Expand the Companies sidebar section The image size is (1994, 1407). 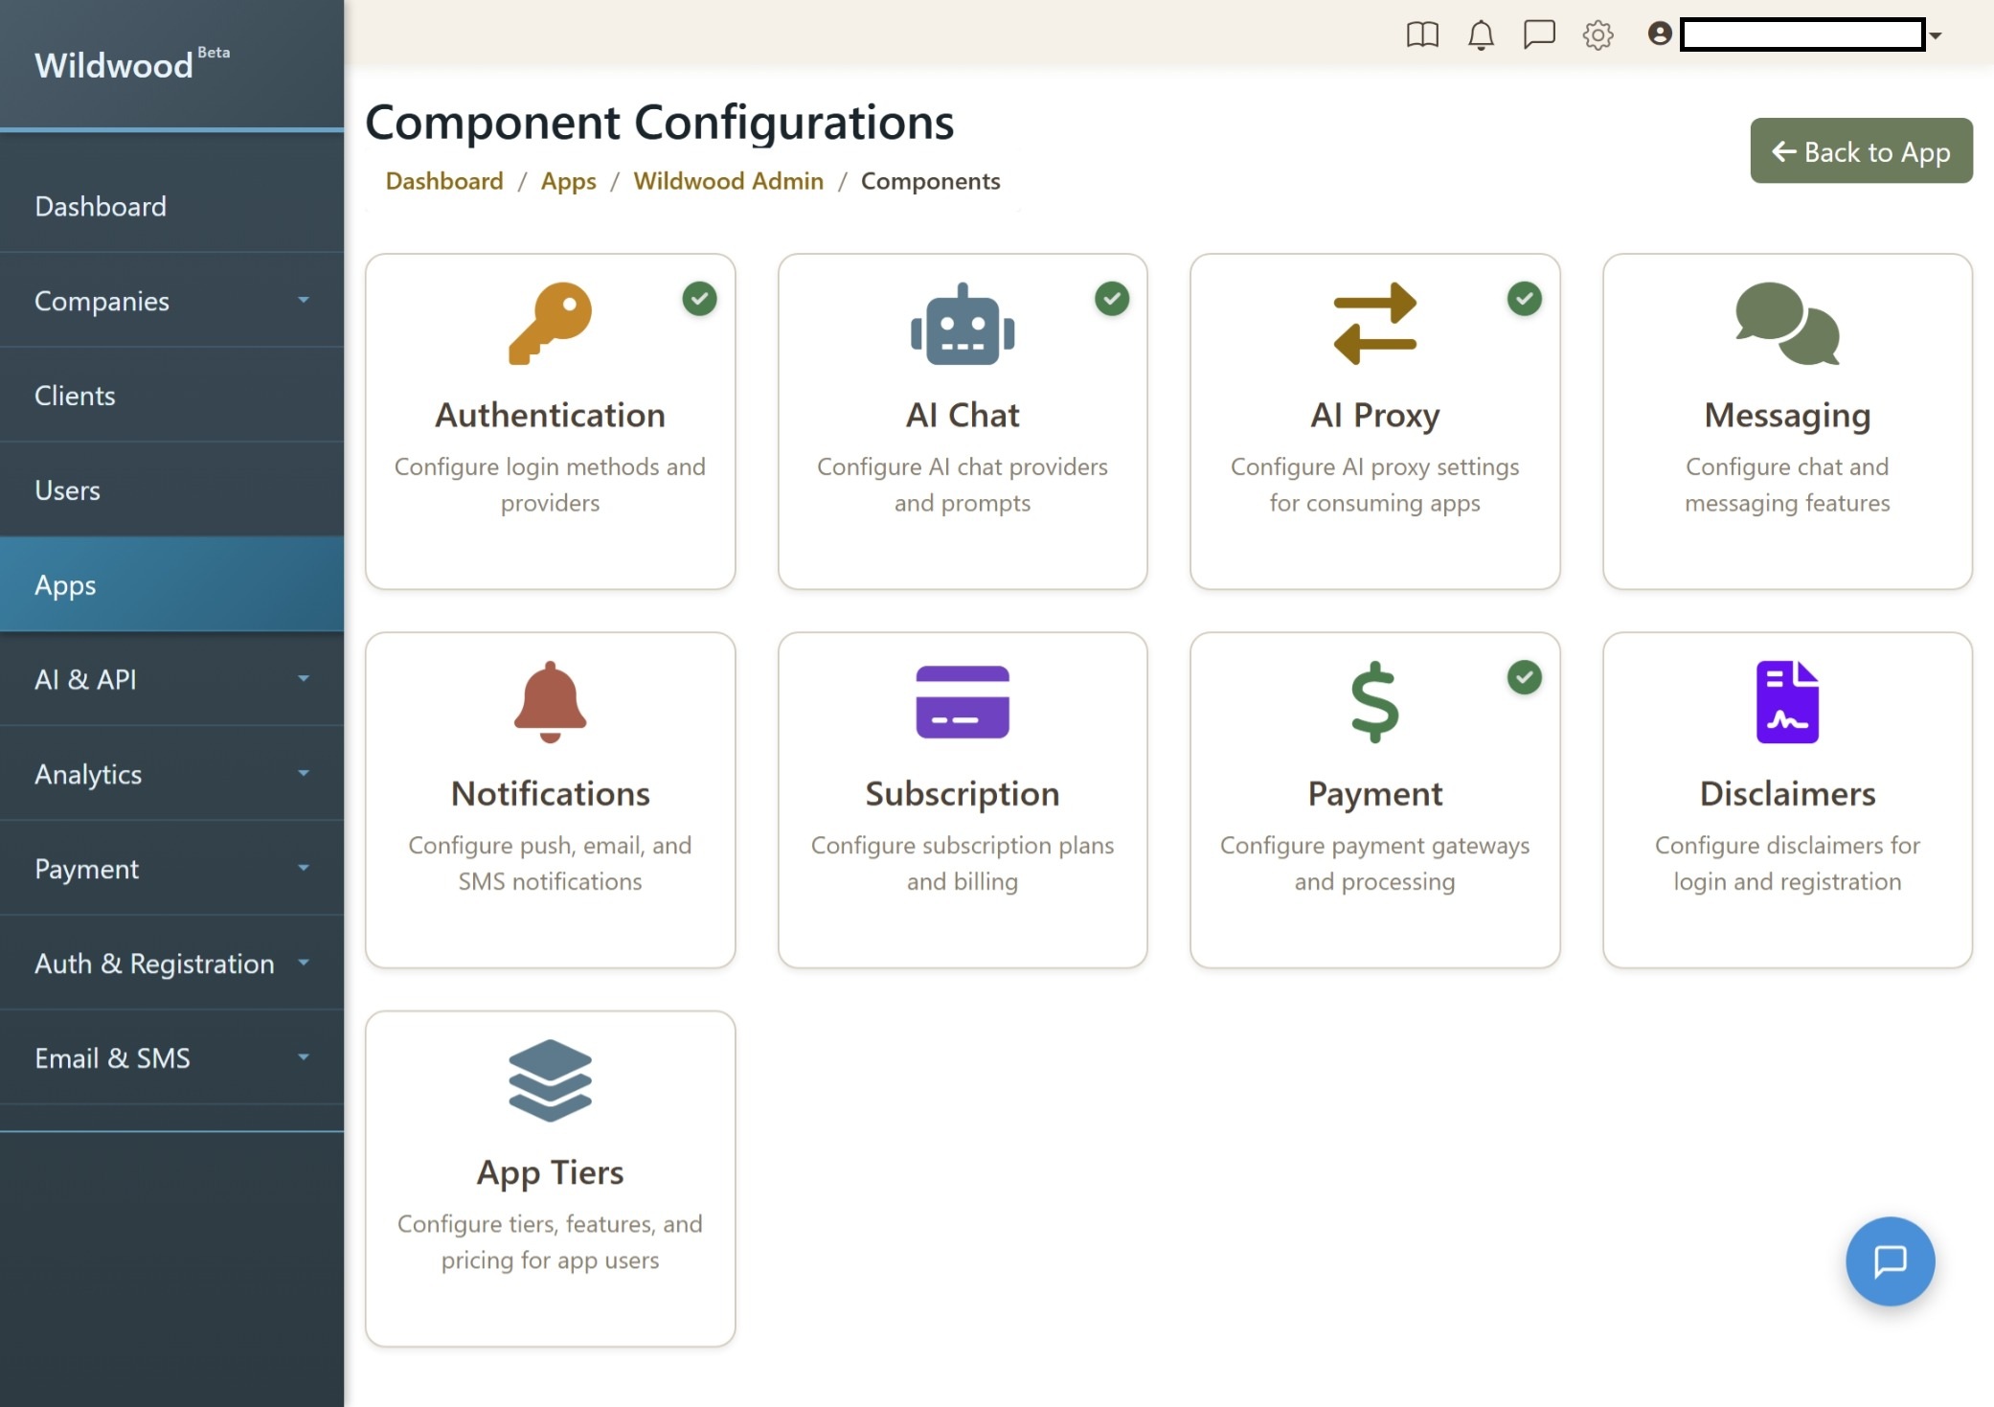pyautogui.click(x=171, y=301)
